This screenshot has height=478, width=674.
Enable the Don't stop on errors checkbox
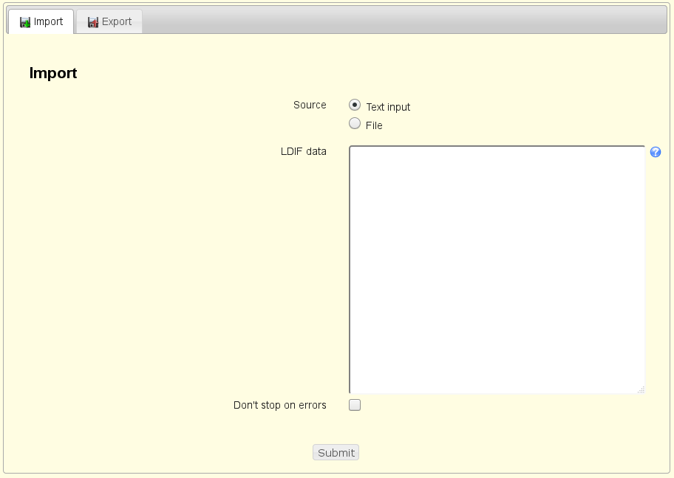pyautogui.click(x=355, y=405)
